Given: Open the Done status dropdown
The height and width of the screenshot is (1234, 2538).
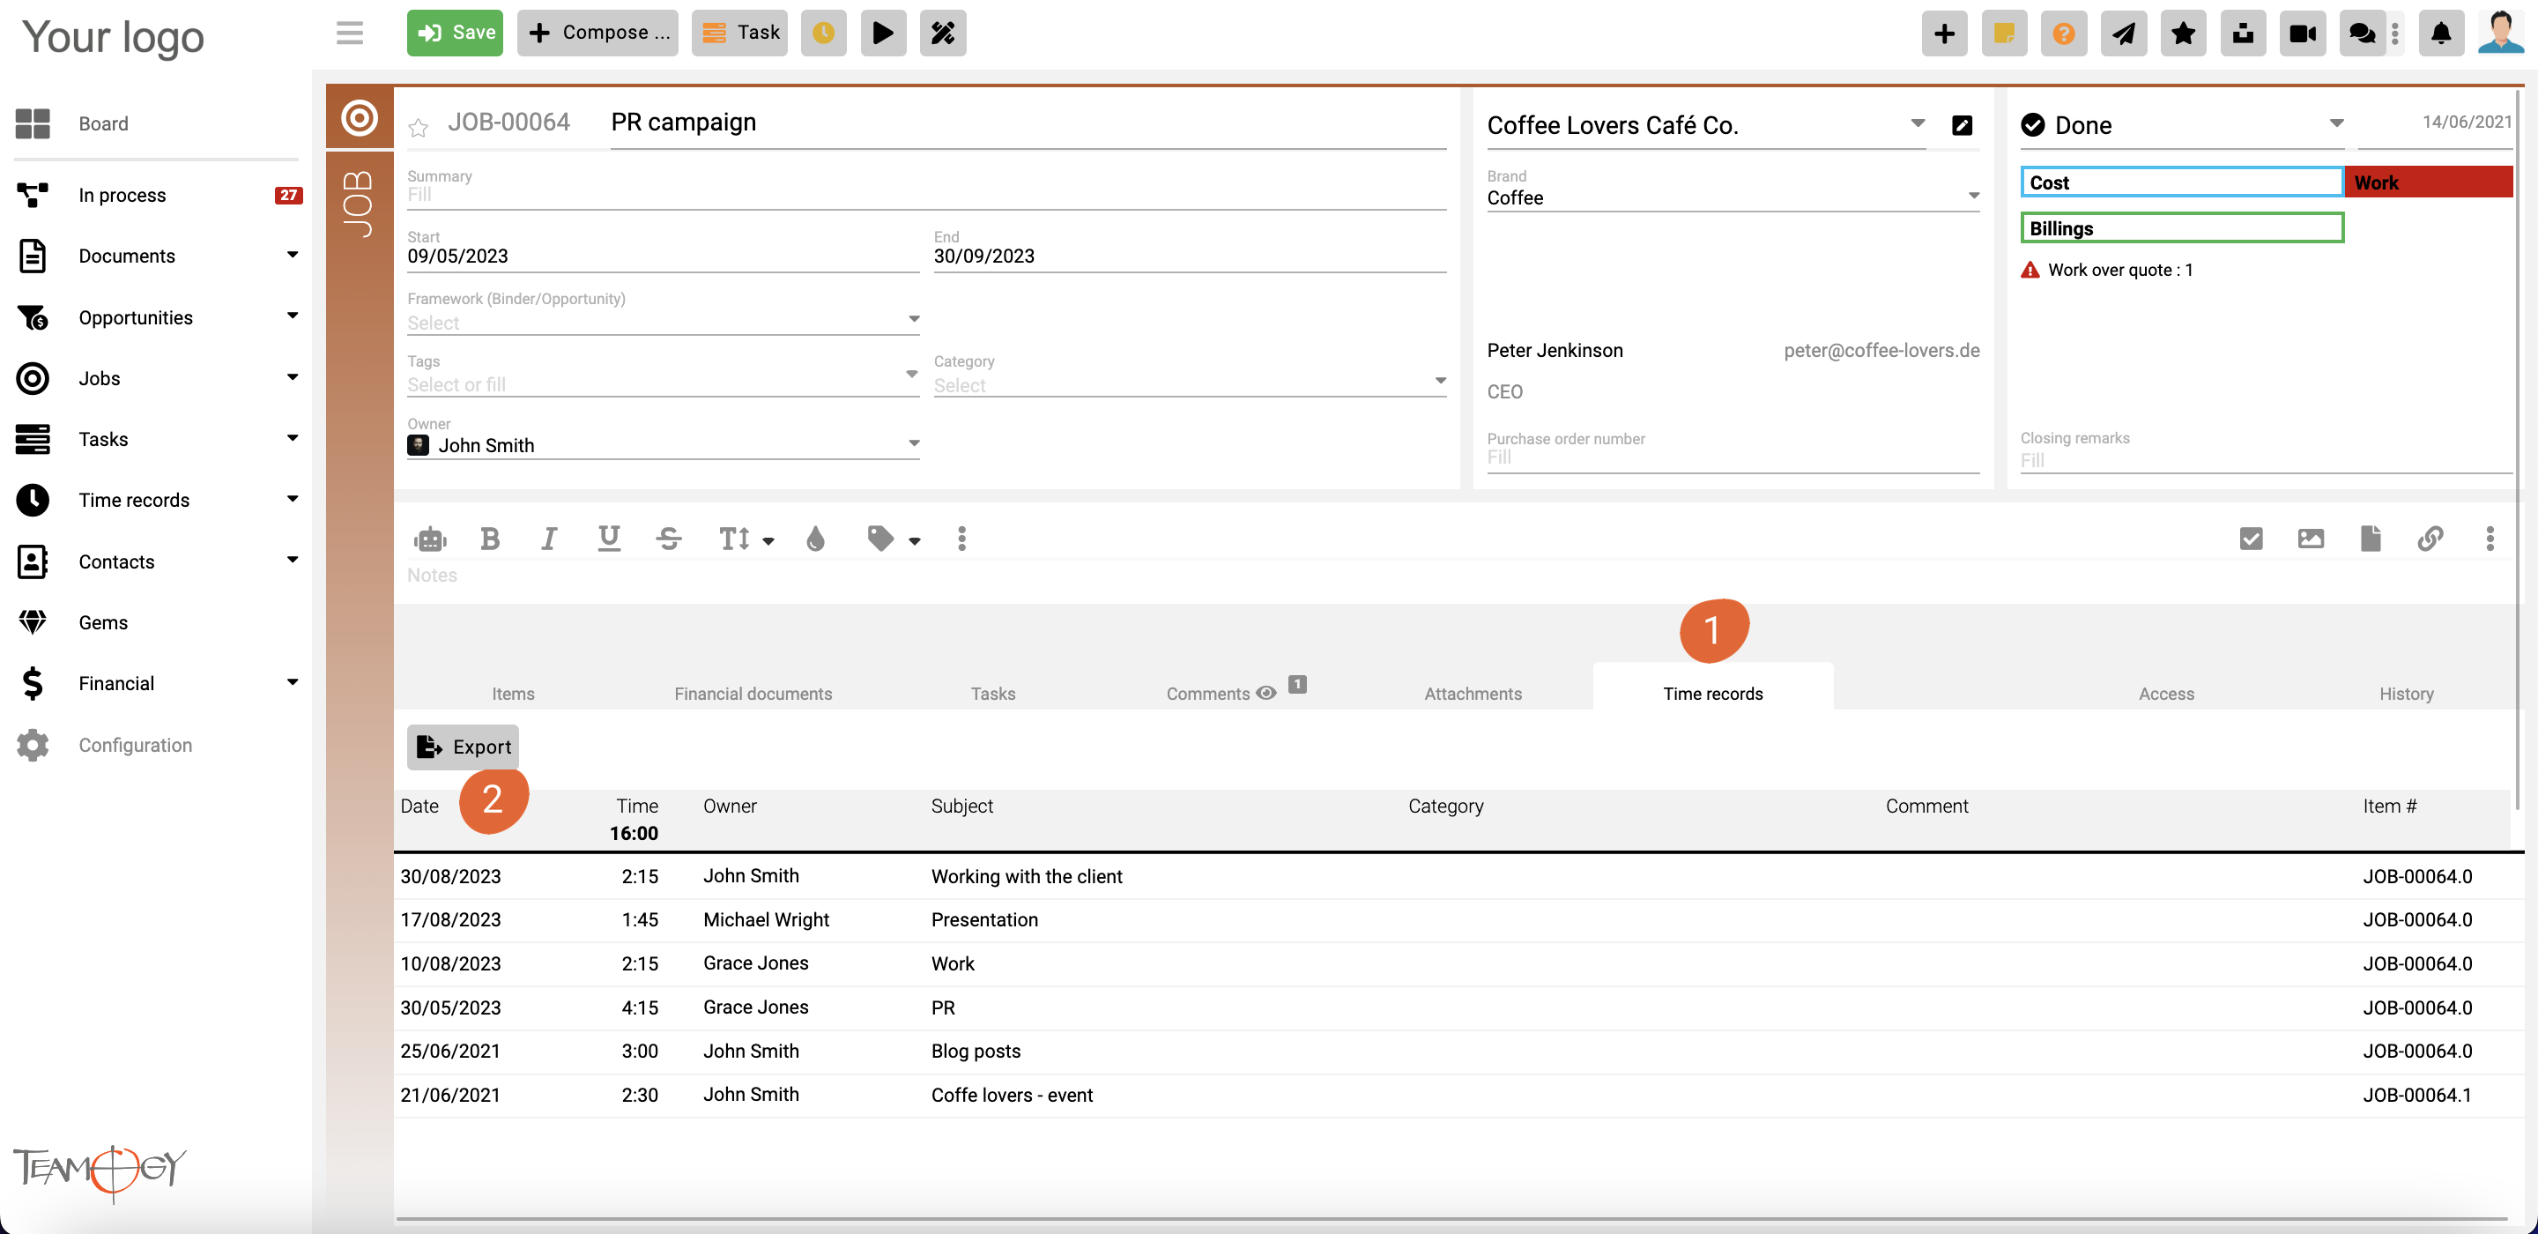Looking at the screenshot, I should tap(2336, 124).
